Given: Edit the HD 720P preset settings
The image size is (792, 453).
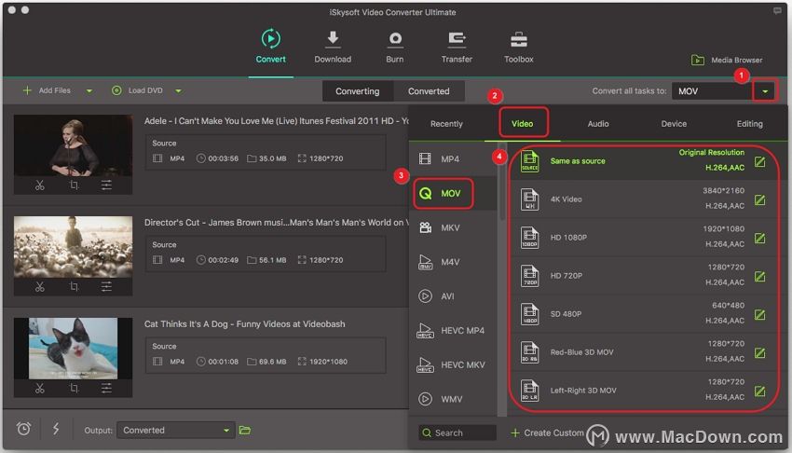Looking at the screenshot, I should pos(759,277).
